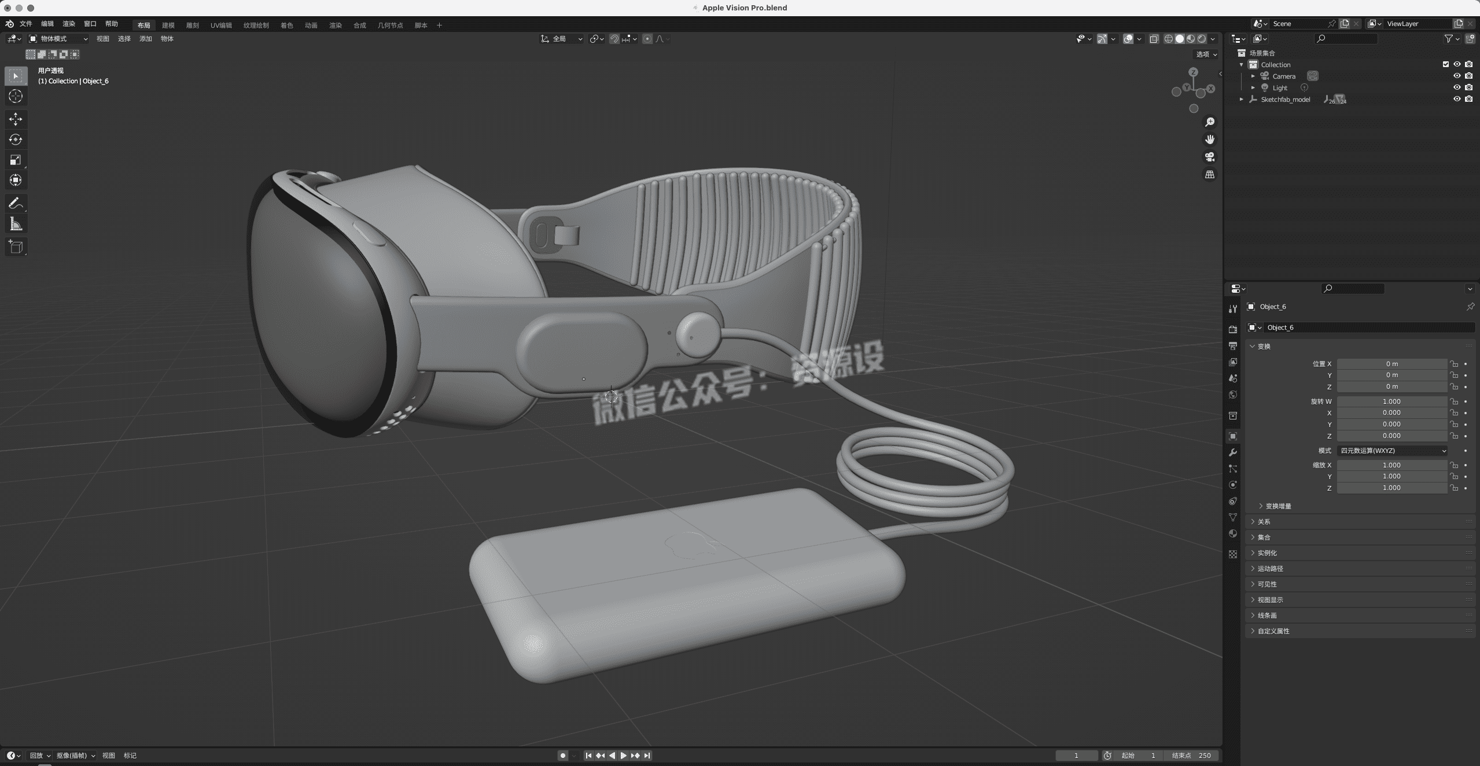Image resolution: width=1480 pixels, height=766 pixels.
Task: Toggle X-ray display button
Action: click(x=1154, y=39)
